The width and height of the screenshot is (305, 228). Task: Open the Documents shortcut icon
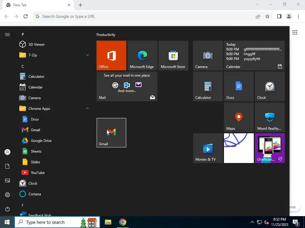[x=7, y=166]
